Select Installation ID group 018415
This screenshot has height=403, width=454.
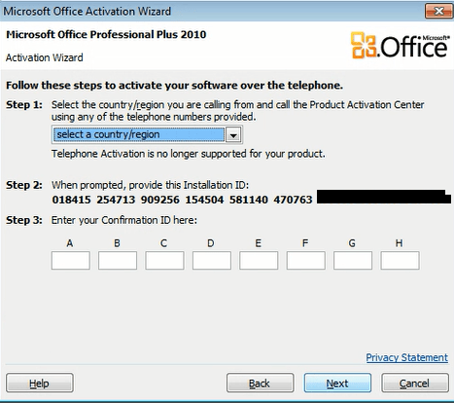click(x=71, y=200)
